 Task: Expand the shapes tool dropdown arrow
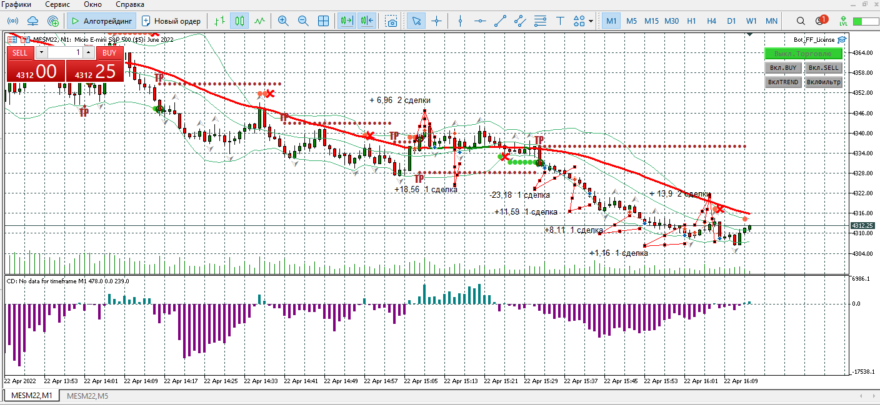(591, 21)
